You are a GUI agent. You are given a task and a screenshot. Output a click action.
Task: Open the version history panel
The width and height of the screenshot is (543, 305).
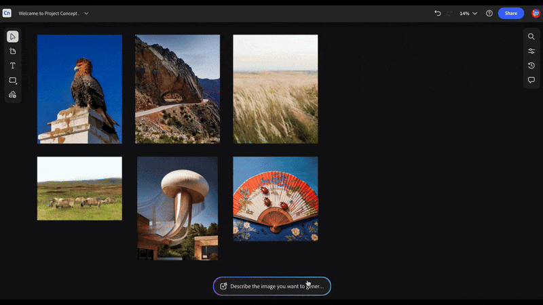tap(531, 66)
